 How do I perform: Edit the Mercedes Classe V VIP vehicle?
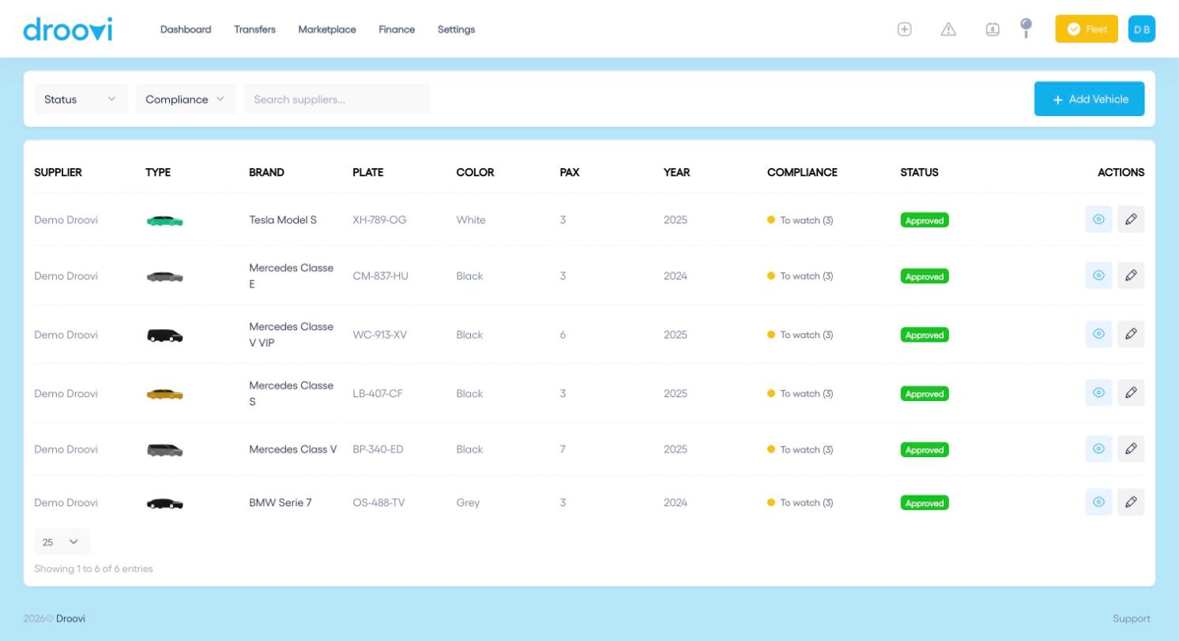(1131, 334)
